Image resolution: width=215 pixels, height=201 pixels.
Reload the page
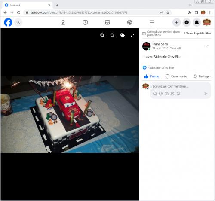(18, 12)
